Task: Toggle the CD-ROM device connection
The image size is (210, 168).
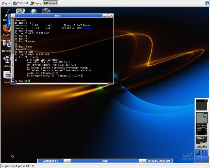Action: pos(20,3)
